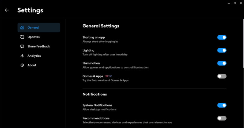Click the Updates refresh icon
The width and height of the screenshot is (244, 128).
point(22,37)
